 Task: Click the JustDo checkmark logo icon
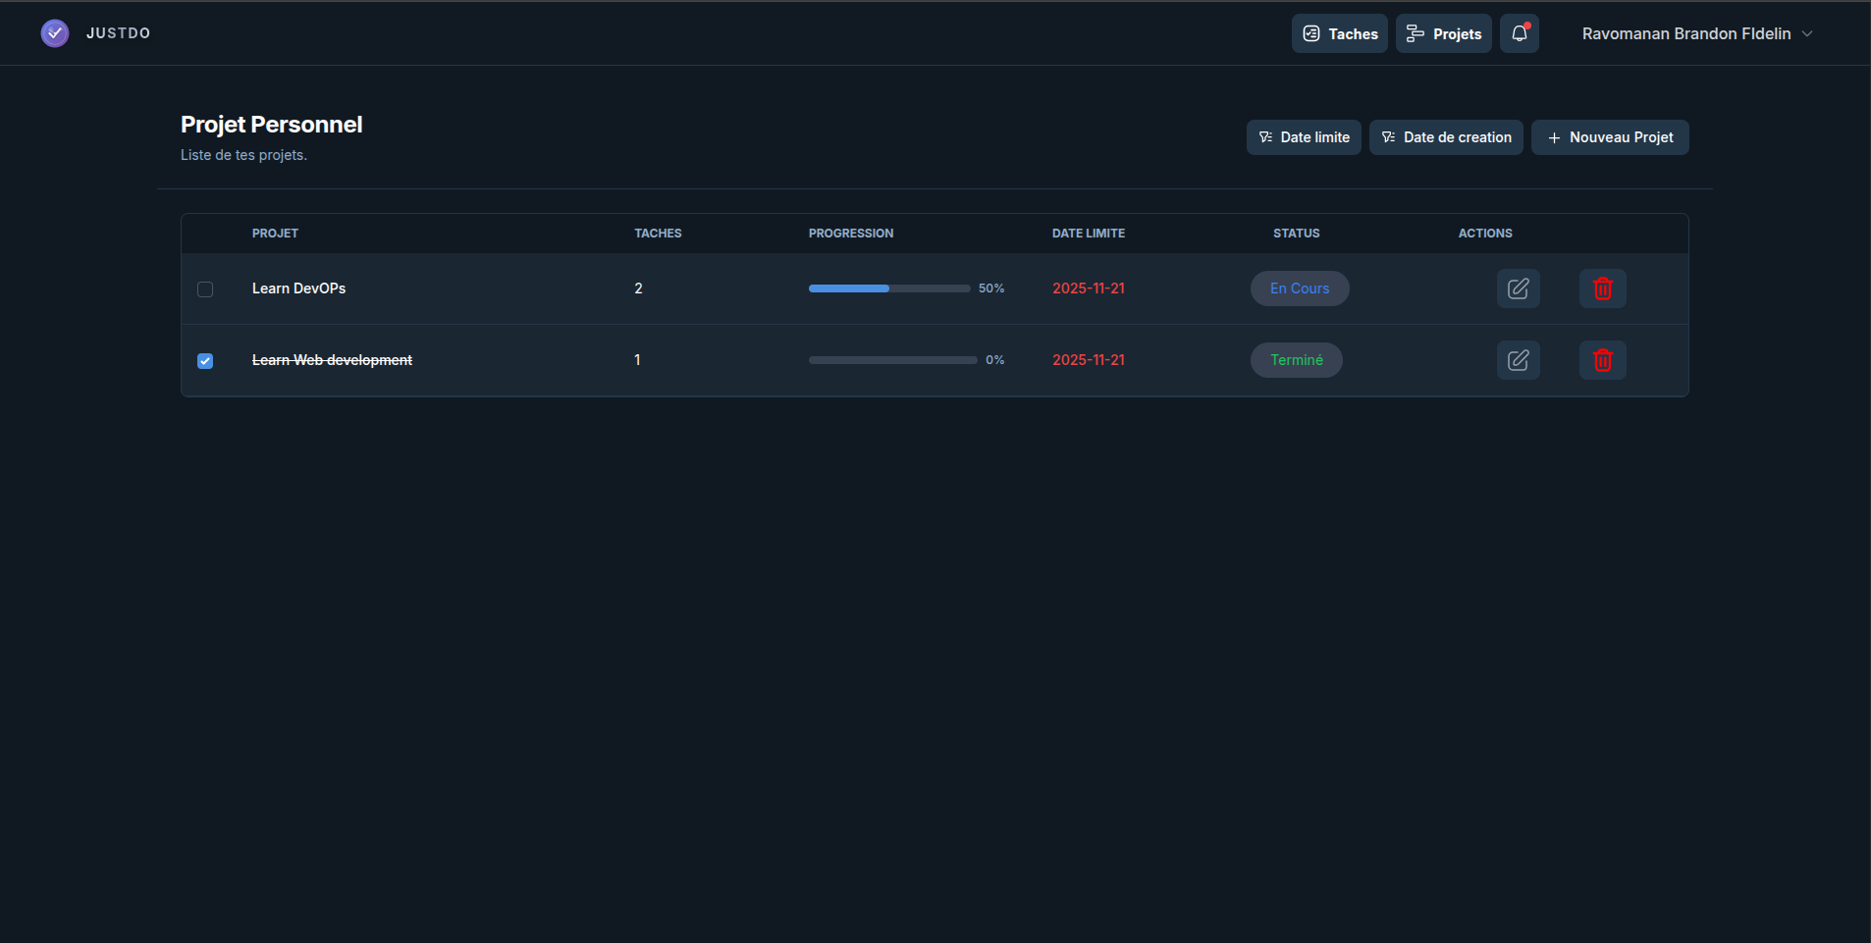[x=55, y=33]
